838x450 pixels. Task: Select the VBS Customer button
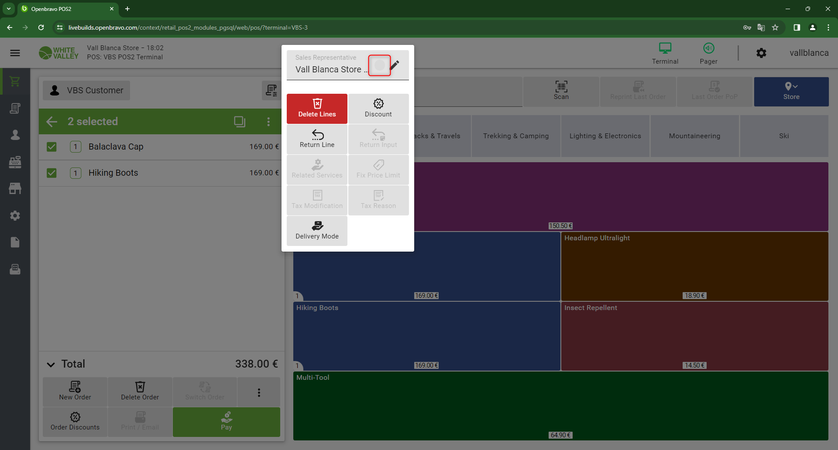point(86,90)
